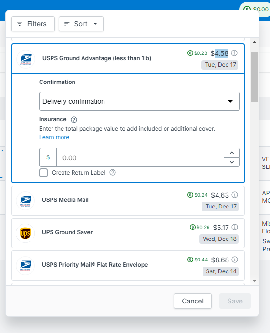Click USPS logo for Media Mail

[x=25, y=201]
